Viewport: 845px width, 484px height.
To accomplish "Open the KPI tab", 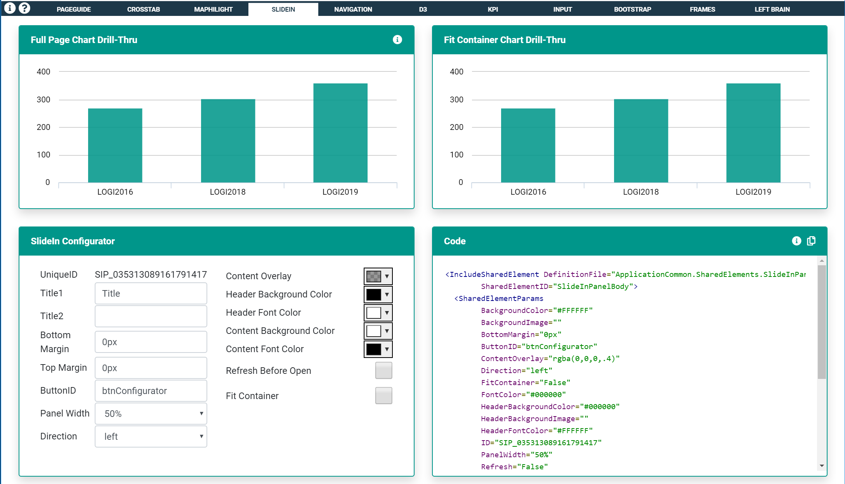I will [x=493, y=9].
